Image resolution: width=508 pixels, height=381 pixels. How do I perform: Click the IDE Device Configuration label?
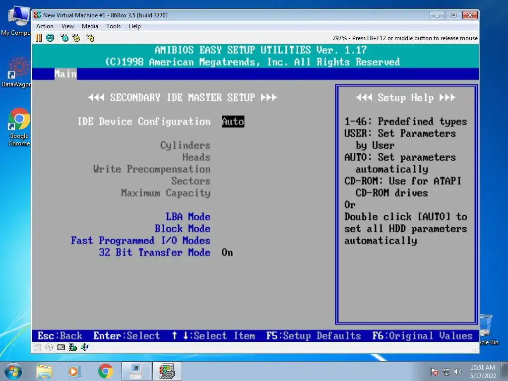point(144,122)
